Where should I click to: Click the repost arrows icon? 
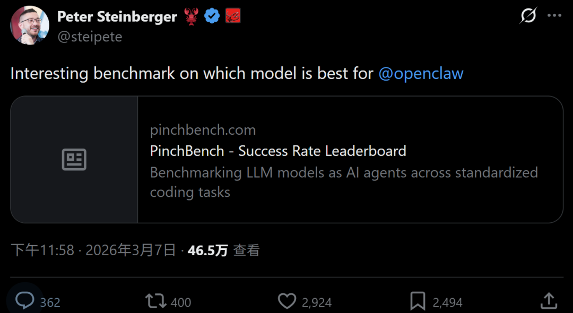tap(155, 301)
